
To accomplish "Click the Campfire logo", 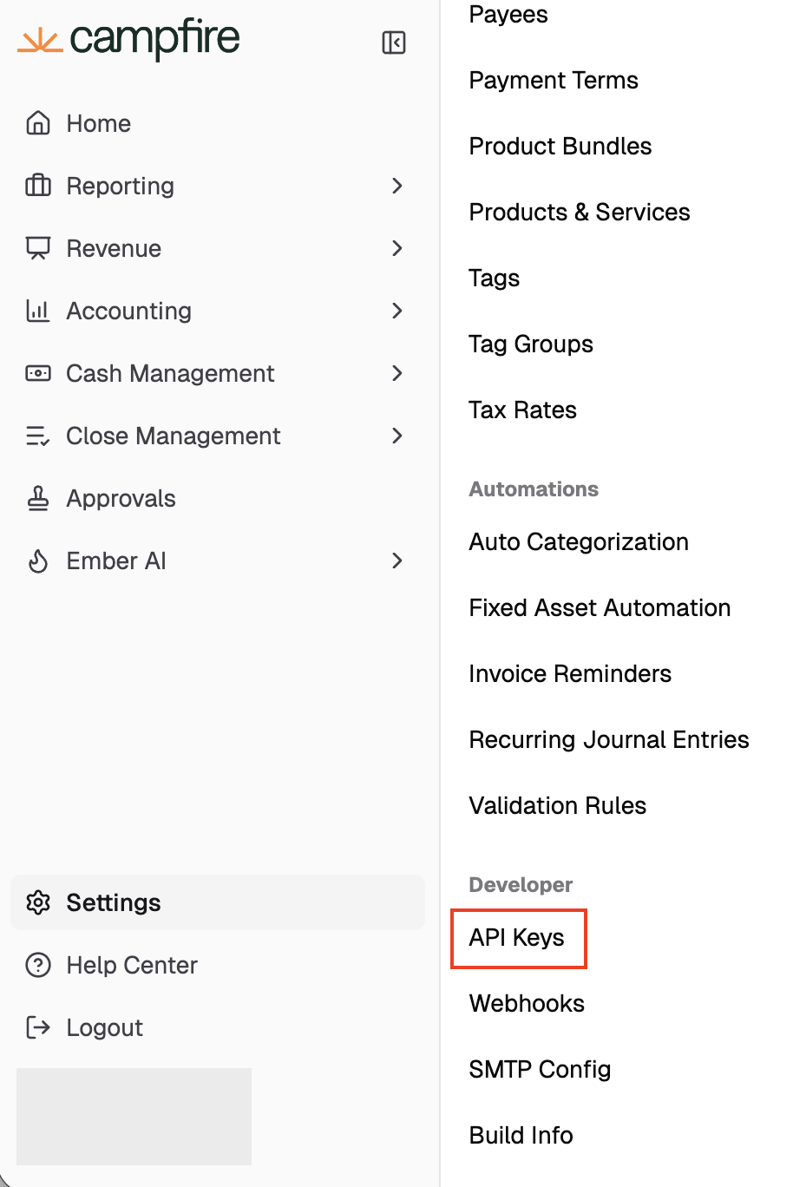I will coord(128,39).
